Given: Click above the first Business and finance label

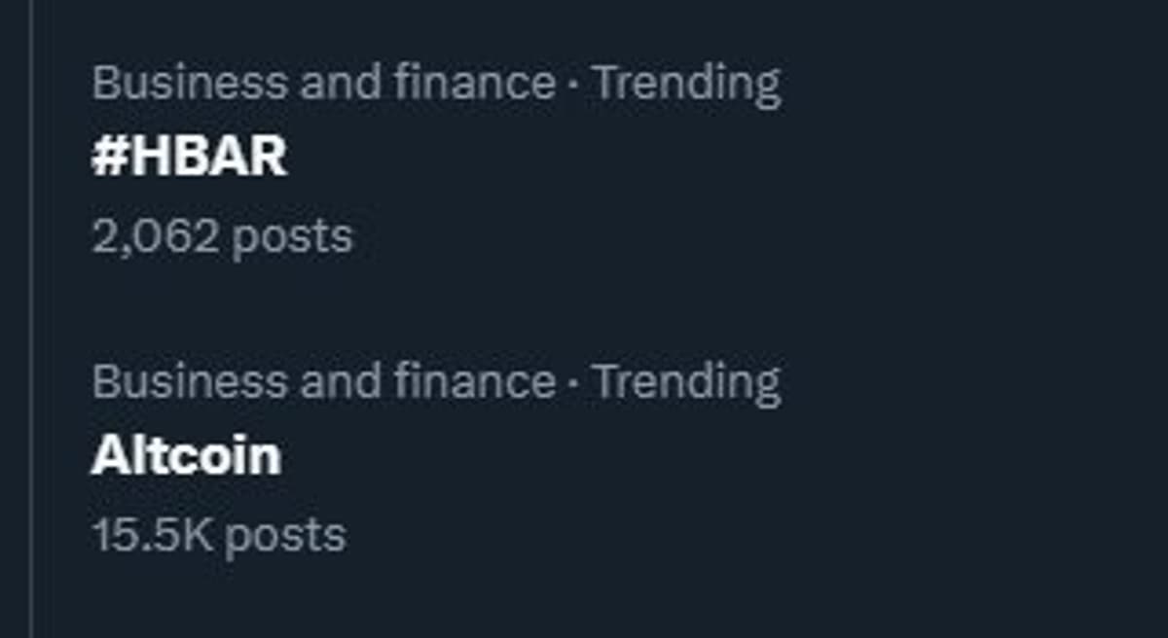Looking at the screenshot, I should [x=292, y=29].
